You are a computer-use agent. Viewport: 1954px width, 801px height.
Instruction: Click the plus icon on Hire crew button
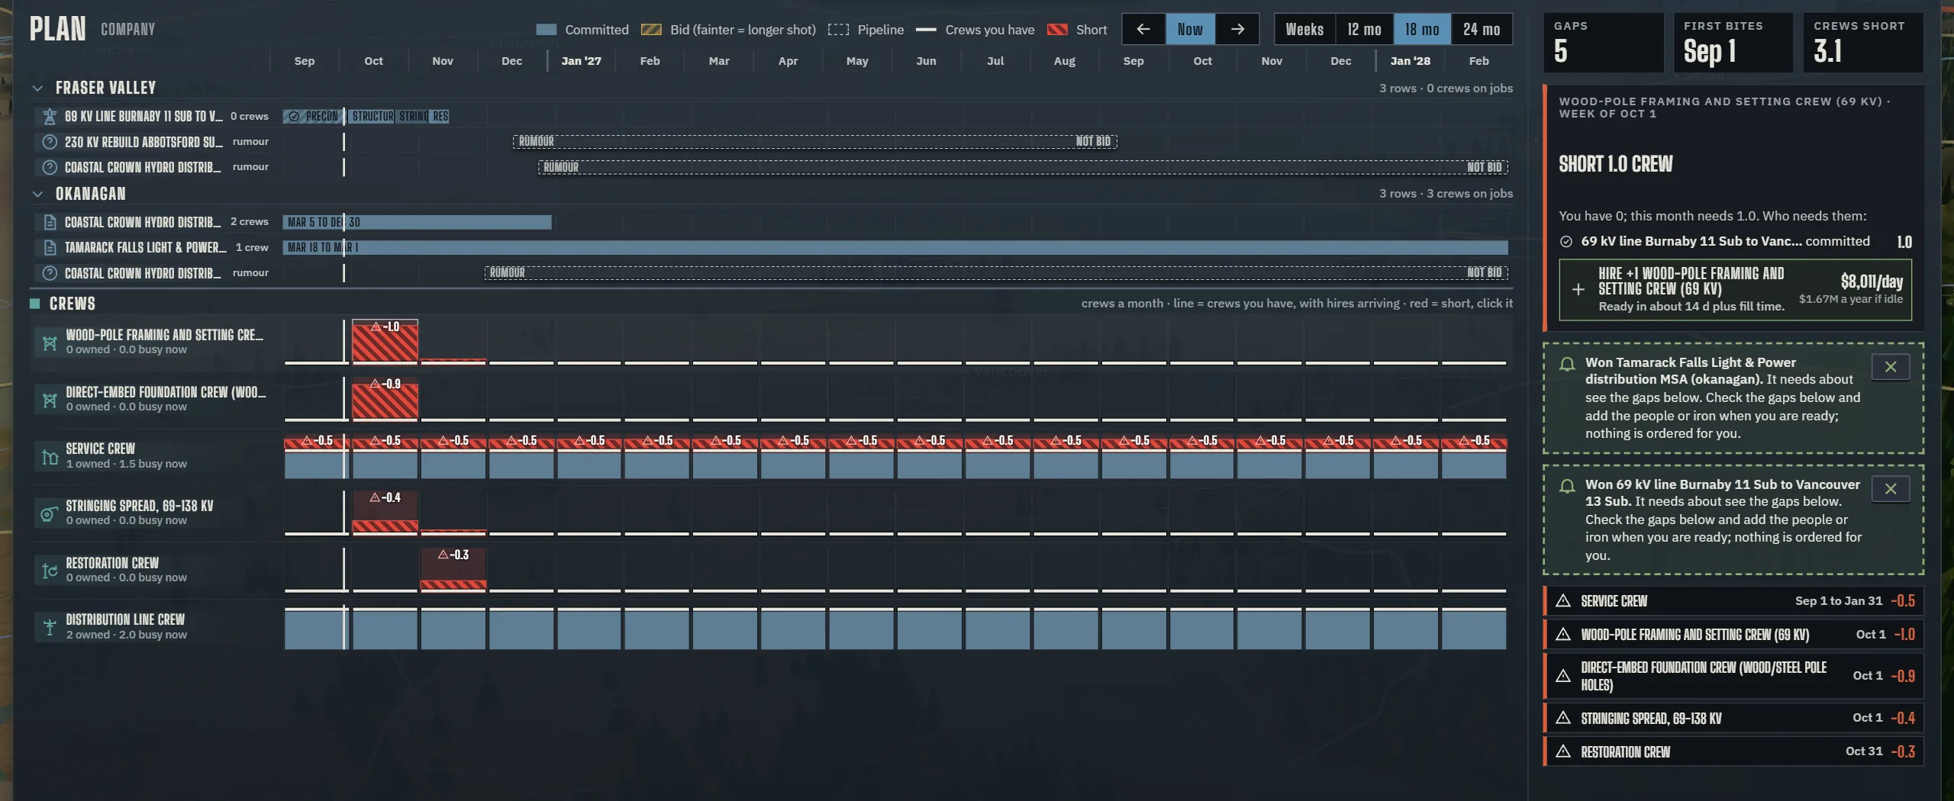pos(1578,290)
